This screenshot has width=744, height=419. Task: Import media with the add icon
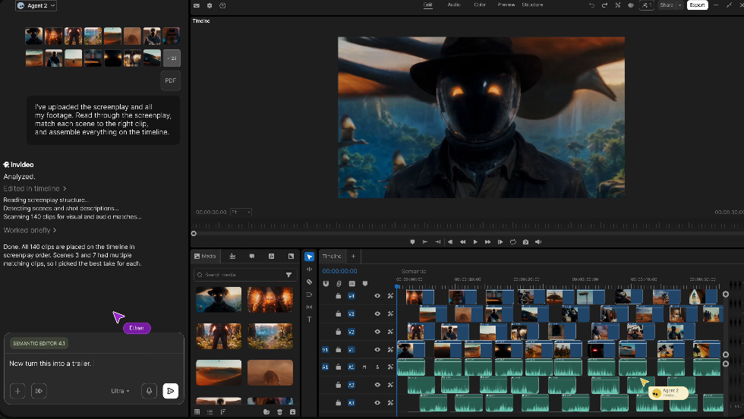tap(292, 412)
